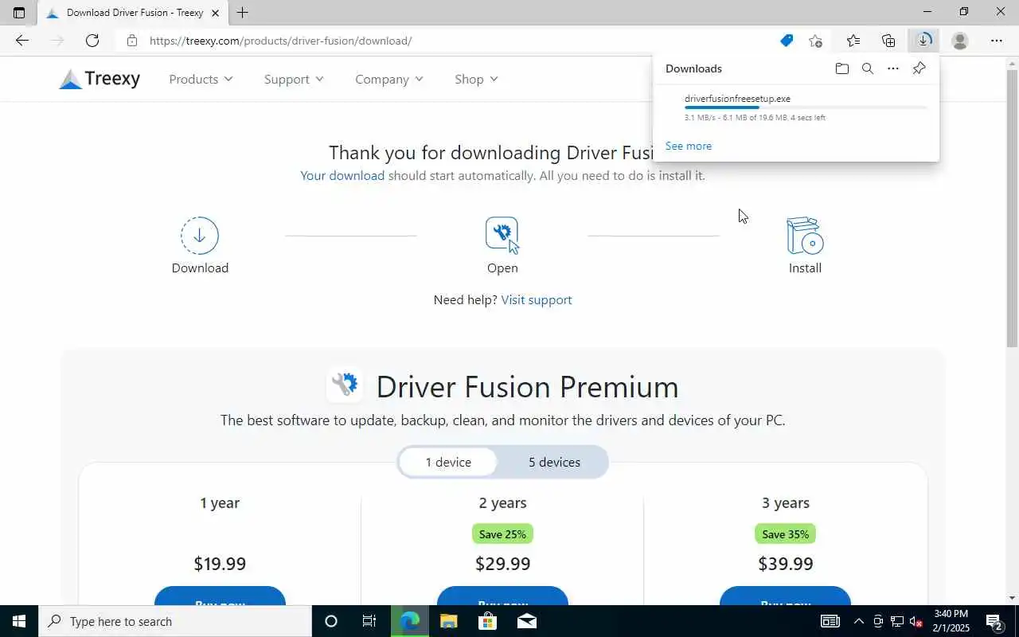Buy the 1 year plan
This screenshot has height=637, width=1019.
point(220,596)
